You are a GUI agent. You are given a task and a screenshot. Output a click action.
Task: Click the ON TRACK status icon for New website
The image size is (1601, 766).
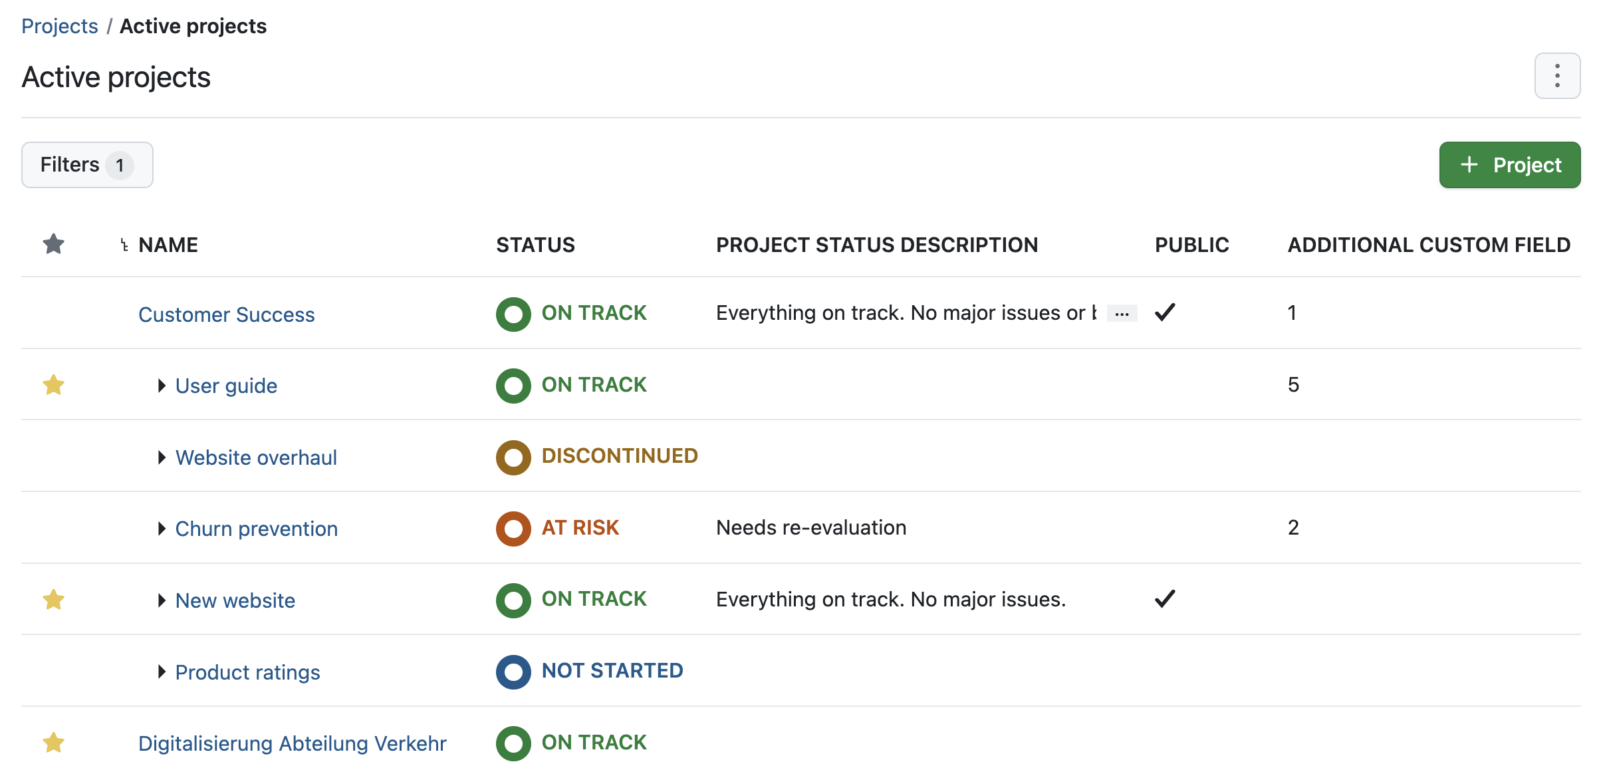513,600
